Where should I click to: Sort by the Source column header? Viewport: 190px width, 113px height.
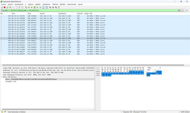point(49,14)
